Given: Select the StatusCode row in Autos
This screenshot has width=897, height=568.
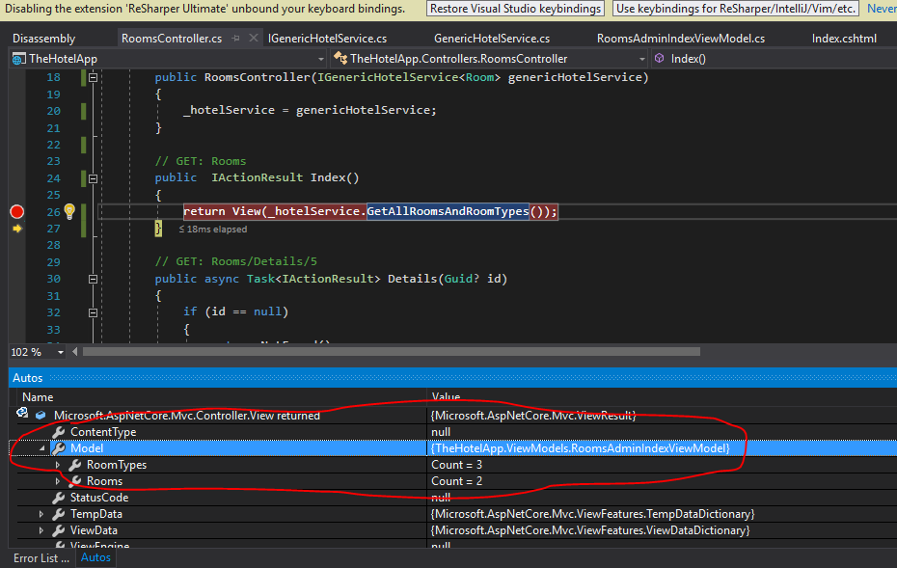Looking at the screenshot, I should point(453,498).
